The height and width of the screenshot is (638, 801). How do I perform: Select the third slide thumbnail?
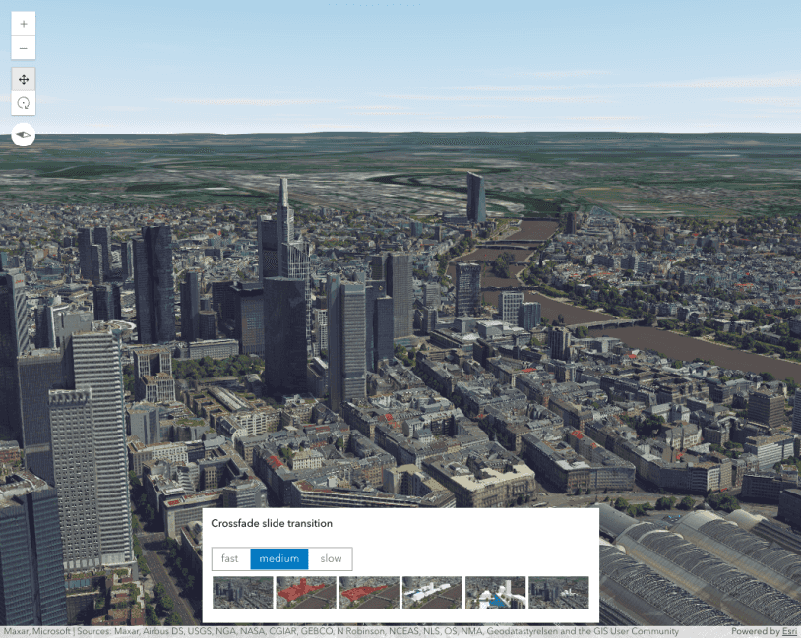369,593
